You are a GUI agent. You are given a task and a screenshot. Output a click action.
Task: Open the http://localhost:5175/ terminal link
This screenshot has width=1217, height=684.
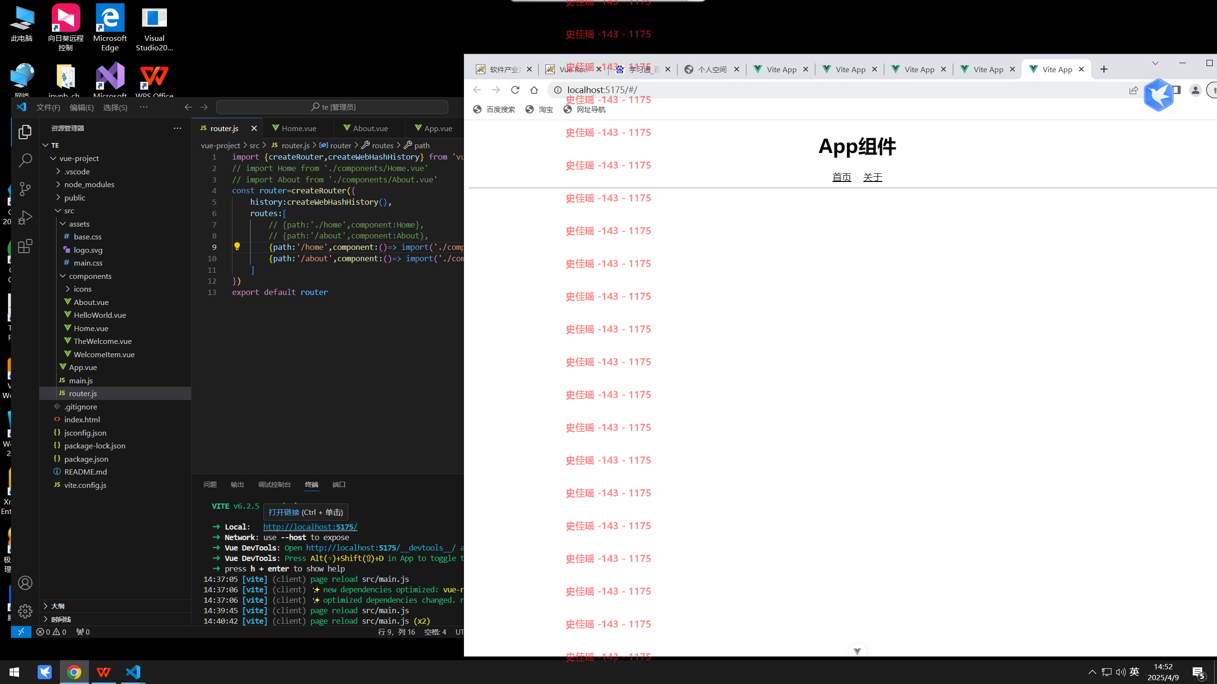click(x=310, y=527)
